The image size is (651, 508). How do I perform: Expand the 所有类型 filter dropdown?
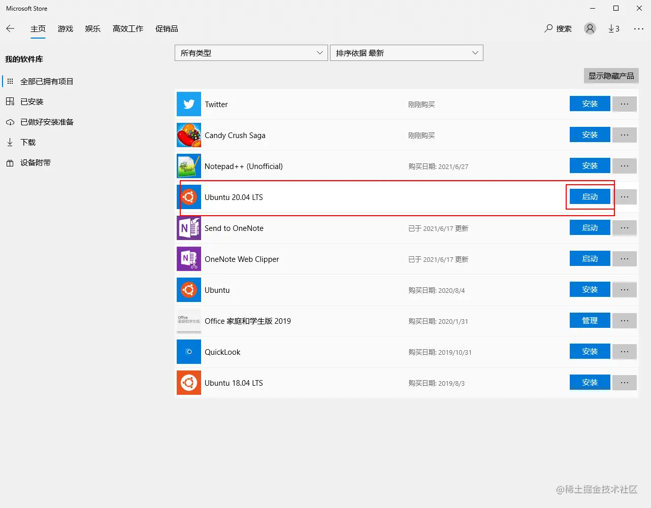[x=251, y=53]
